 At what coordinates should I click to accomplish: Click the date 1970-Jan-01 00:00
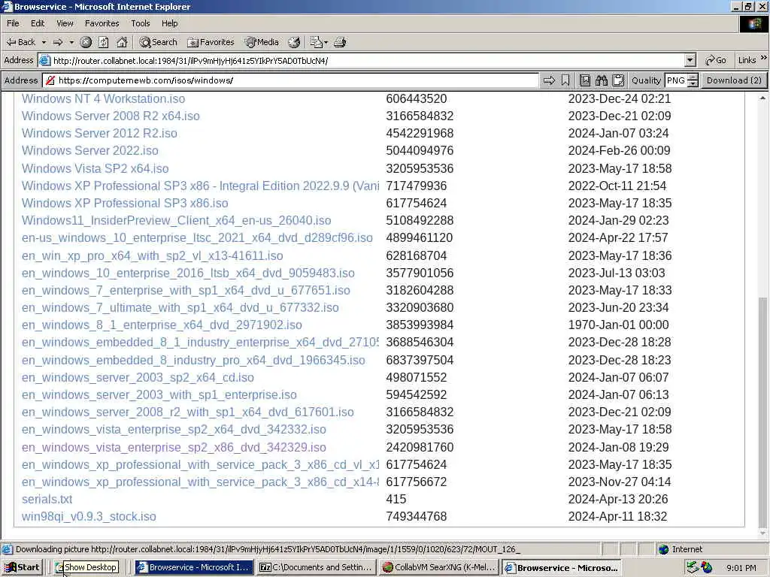pyautogui.click(x=618, y=325)
